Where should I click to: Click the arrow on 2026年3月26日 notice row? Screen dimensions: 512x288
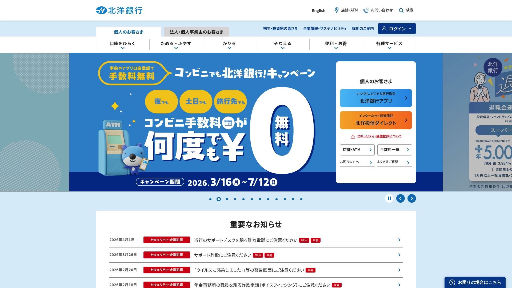(399, 255)
